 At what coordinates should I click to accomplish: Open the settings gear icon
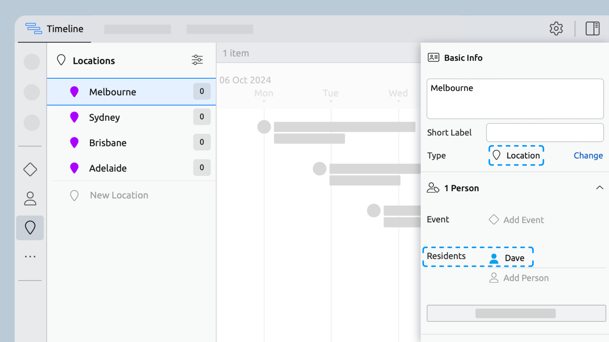click(556, 28)
